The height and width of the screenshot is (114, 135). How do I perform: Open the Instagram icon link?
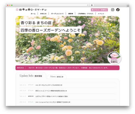coord(113,10)
